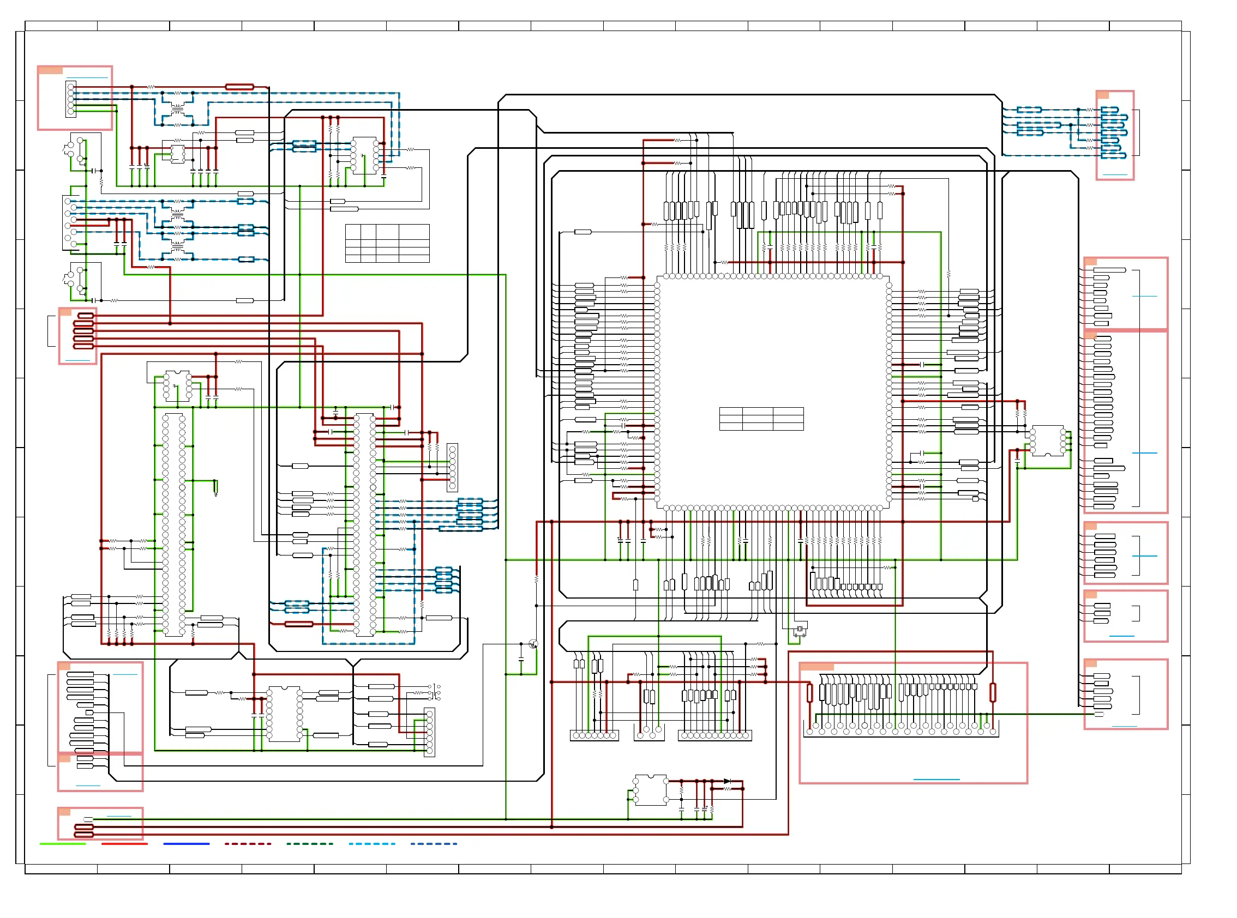Select the red fuse element on the top power line
The width and height of the screenshot is (1237, 918).
tap(239, 87)
